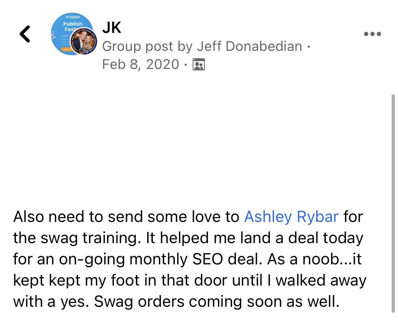Click the snapps logo on group cover
The width and height of the screenshot is (398, 334).
point(72,17)
